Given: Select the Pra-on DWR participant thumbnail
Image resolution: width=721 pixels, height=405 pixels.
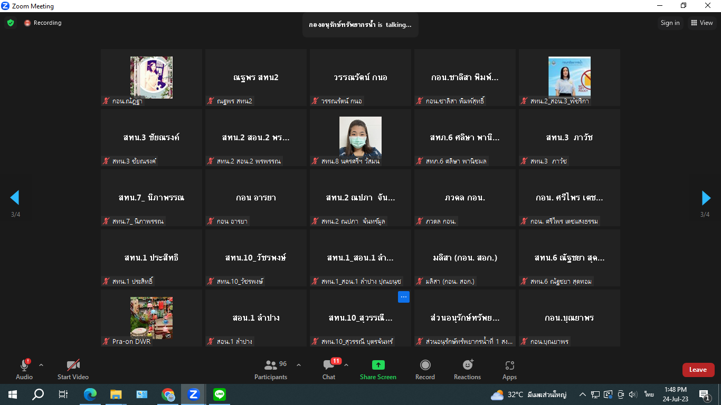Looking at the screenshot, I should click(x=151, y=317).
